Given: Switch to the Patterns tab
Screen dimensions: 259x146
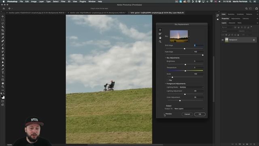Looking at the screenshot, I should coord(249,14).
